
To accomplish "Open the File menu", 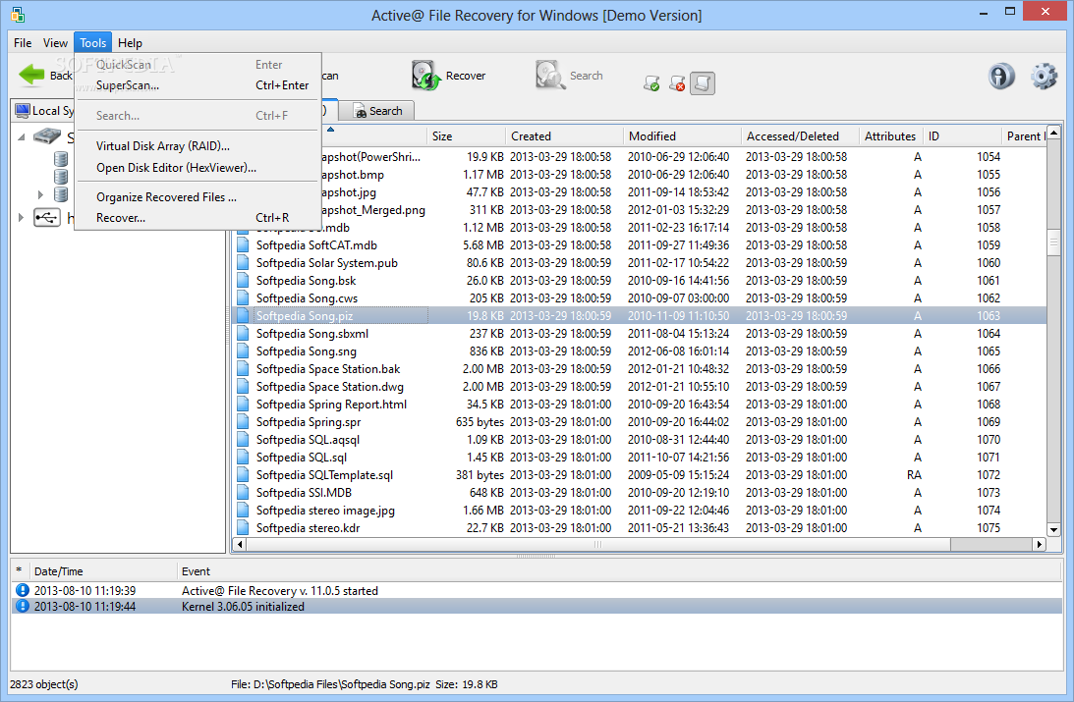I will click(x=23, y=42).
